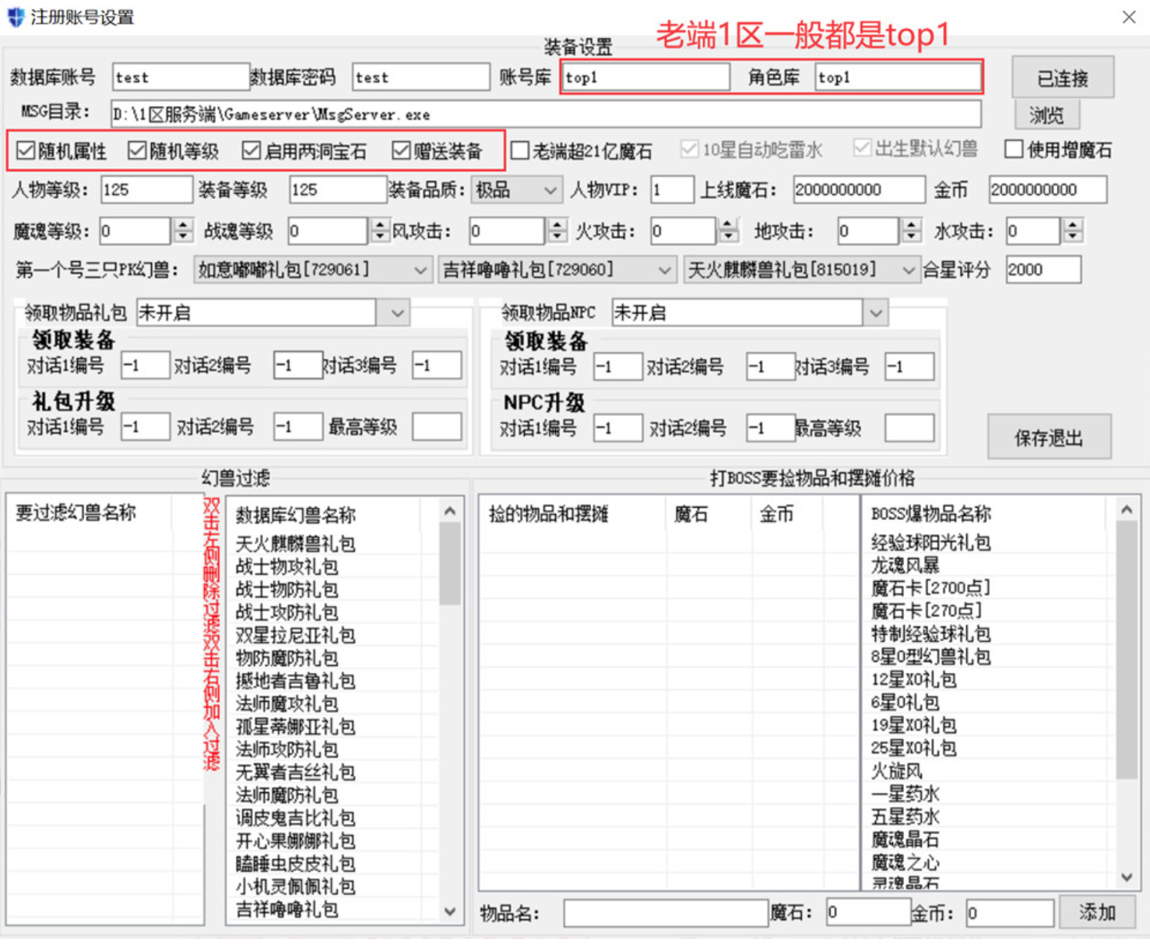1150x945 pixels.
Task: Expand the 领取物品礼包 未开启 dropdown
Action: (396, 312)
